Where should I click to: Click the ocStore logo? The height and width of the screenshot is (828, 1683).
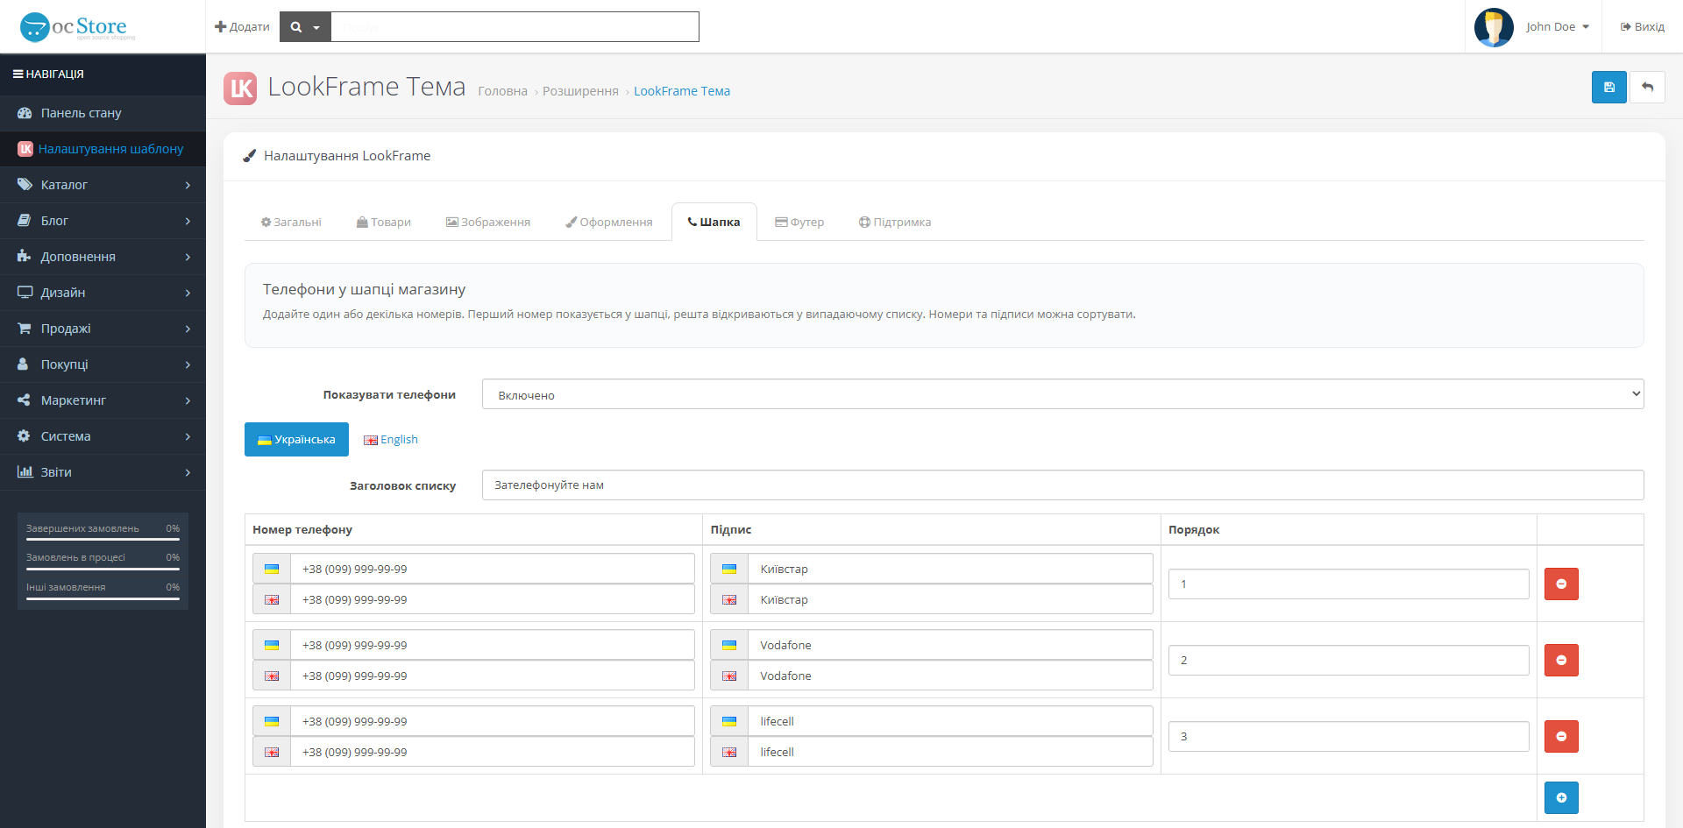click(78, 27)
